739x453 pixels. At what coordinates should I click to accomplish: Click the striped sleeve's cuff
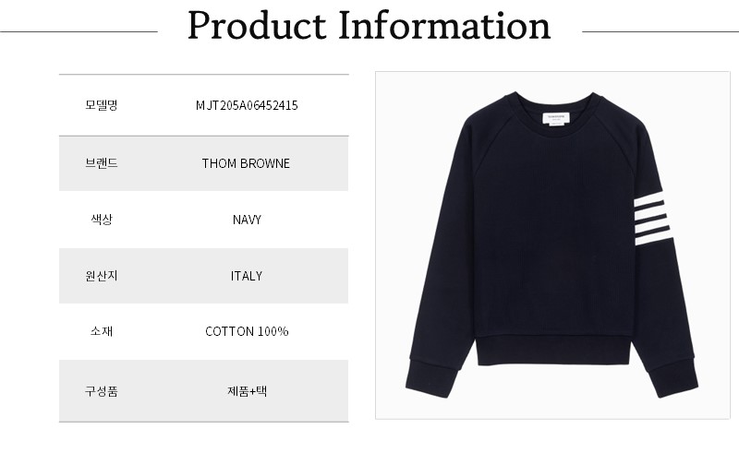pos(676,377)
